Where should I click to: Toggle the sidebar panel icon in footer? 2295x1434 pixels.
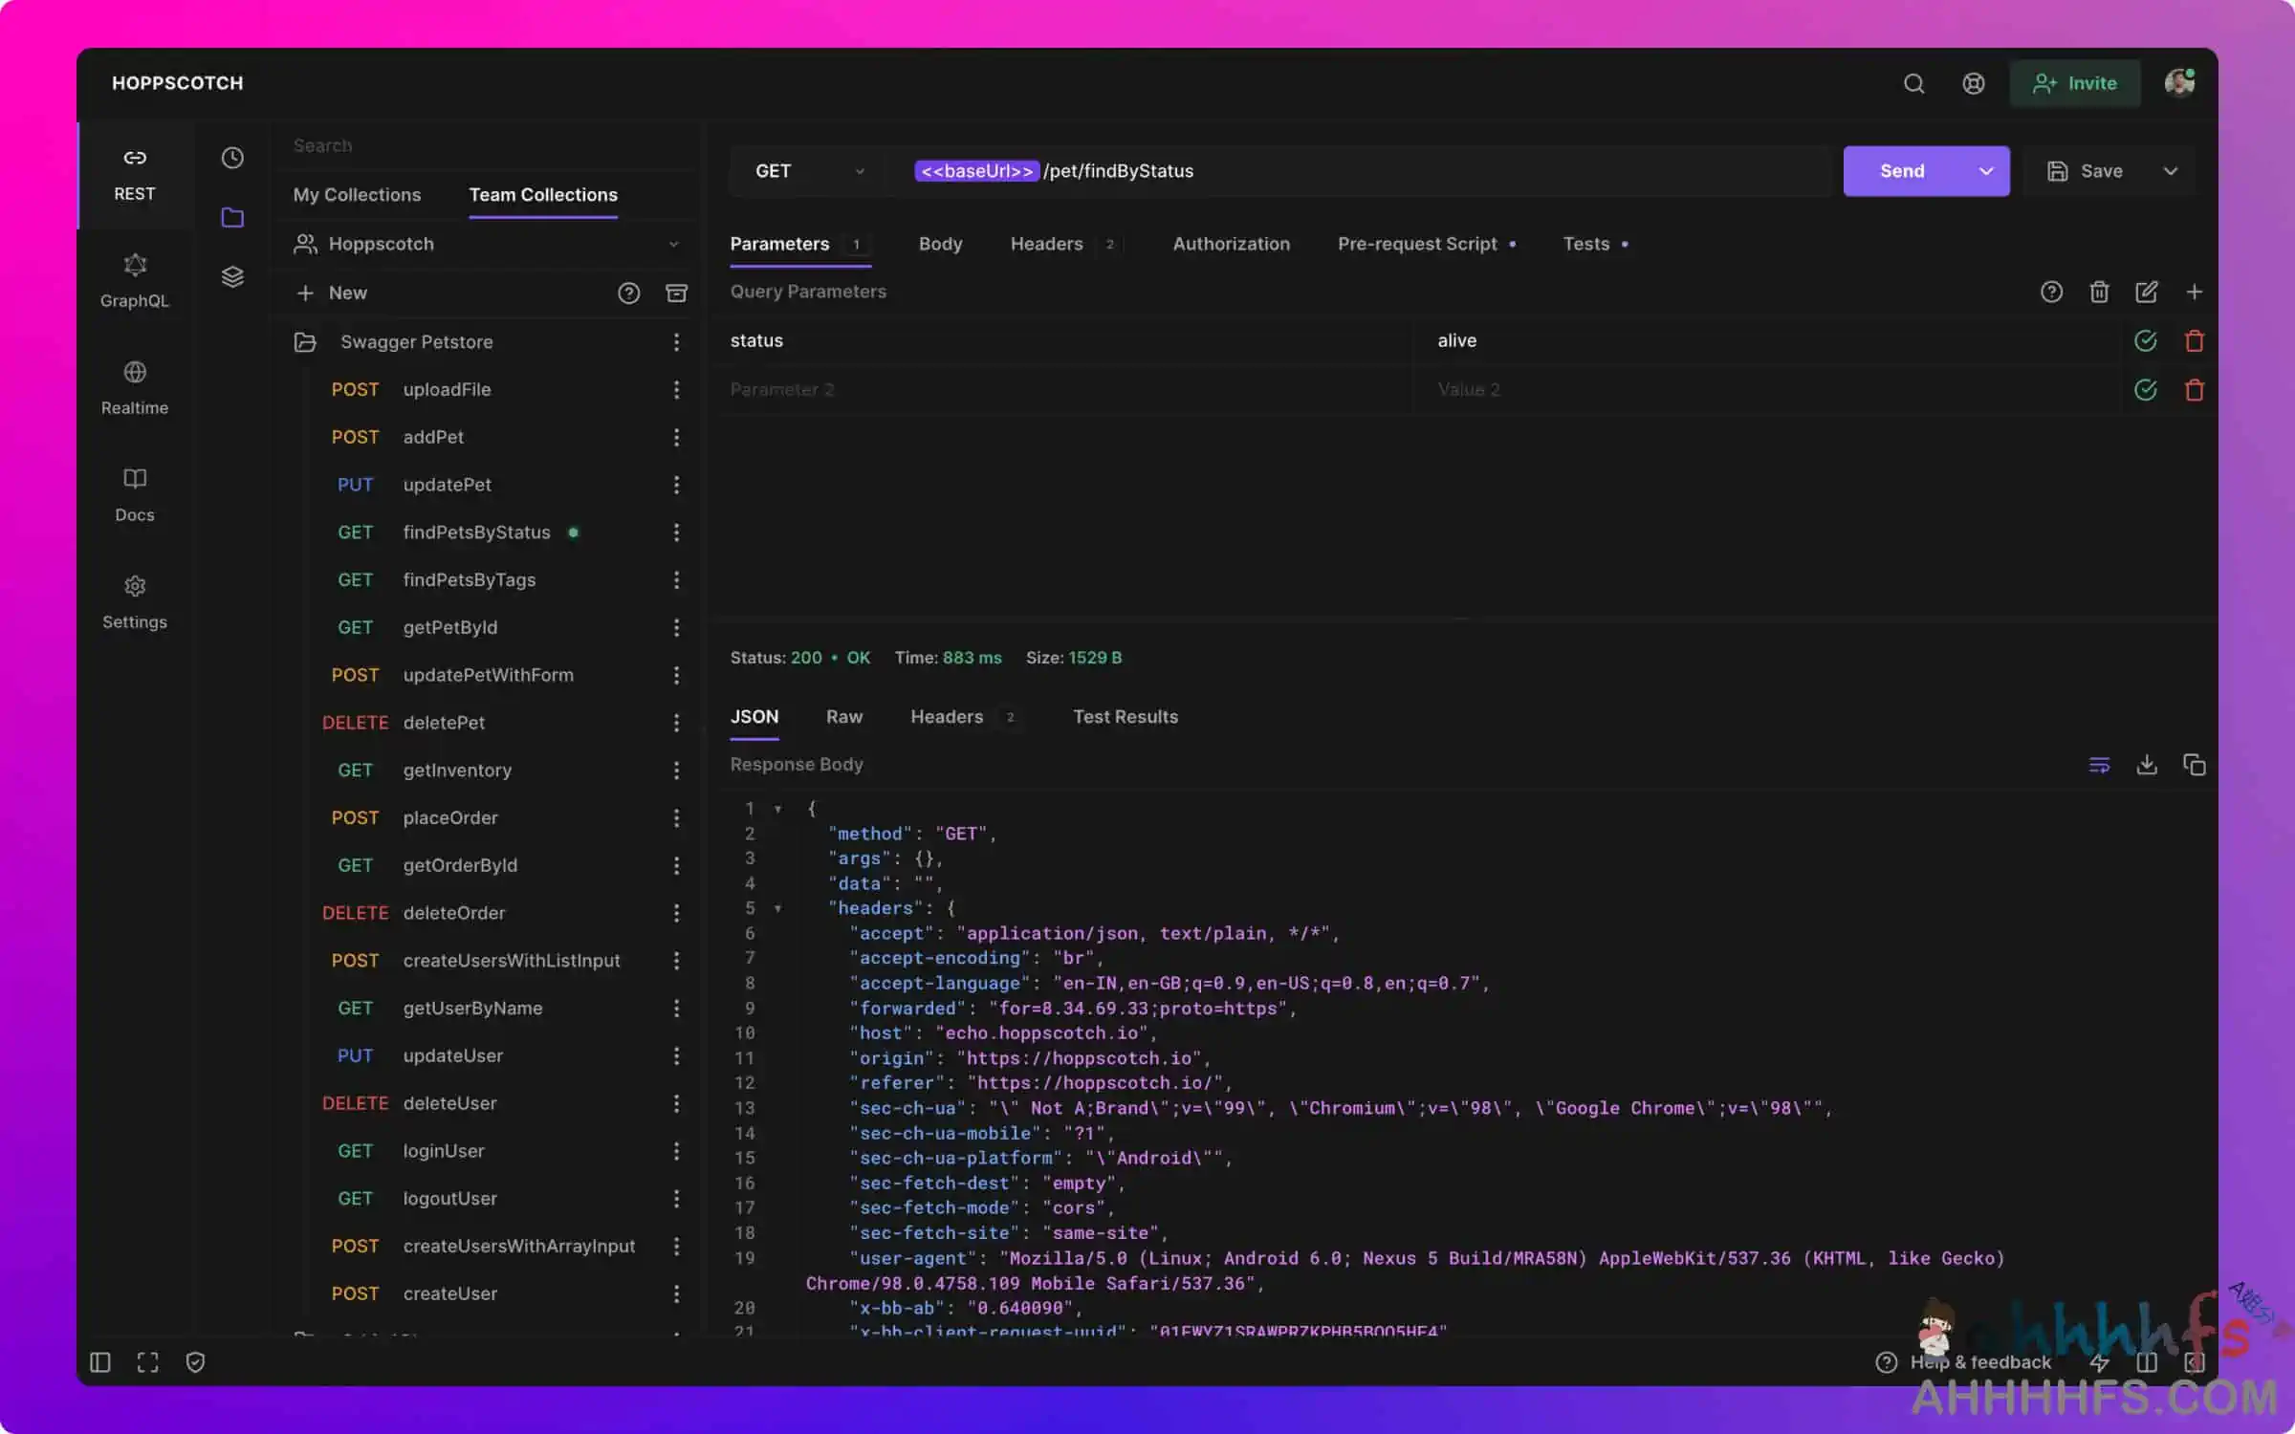(100, 1361)
